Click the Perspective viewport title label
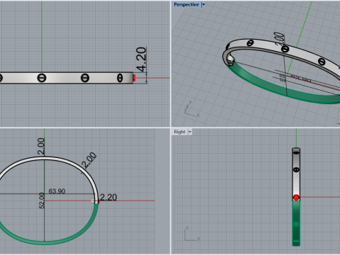The width and height of the screenshot is (340, 255). 186,4
